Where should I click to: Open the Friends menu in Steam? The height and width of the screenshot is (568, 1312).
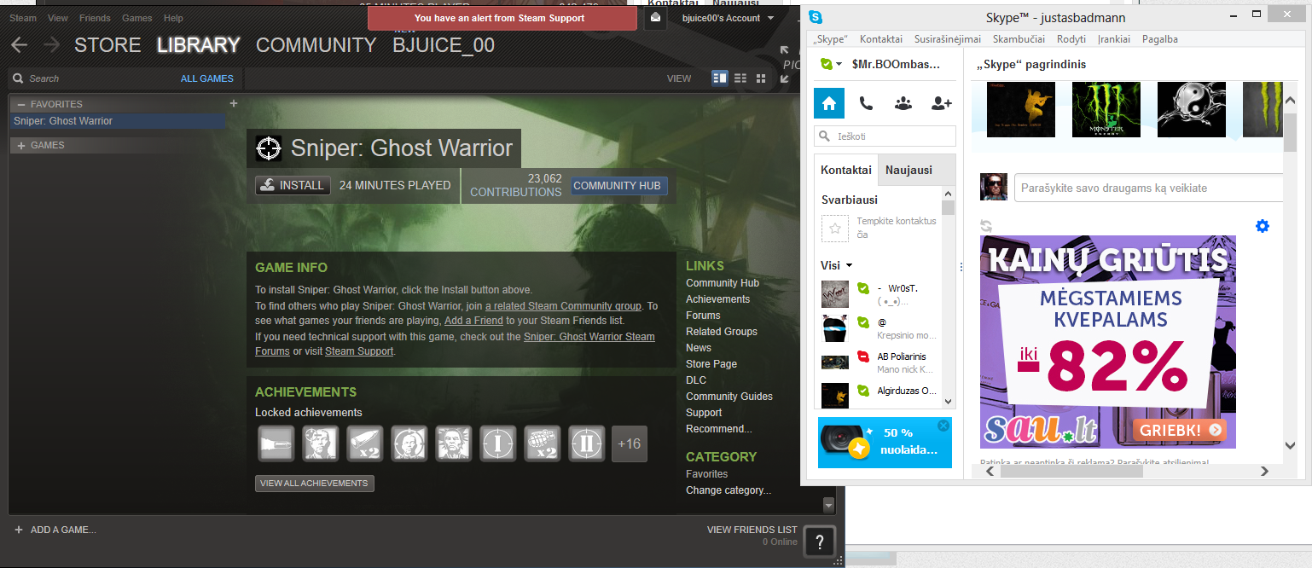point(95,18)
